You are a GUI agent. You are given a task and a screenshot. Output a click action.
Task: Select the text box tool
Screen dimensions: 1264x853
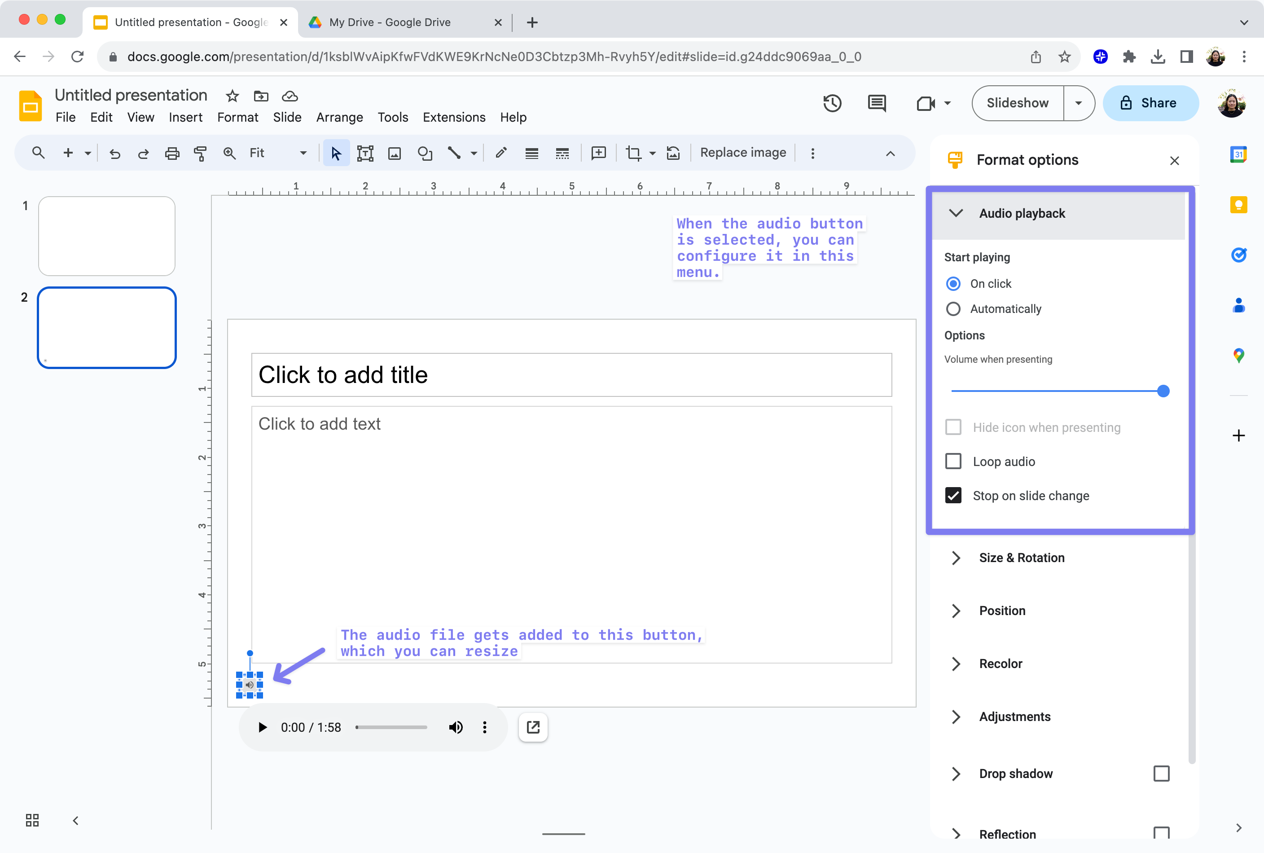pyautogui.click(x=365, y=154)
